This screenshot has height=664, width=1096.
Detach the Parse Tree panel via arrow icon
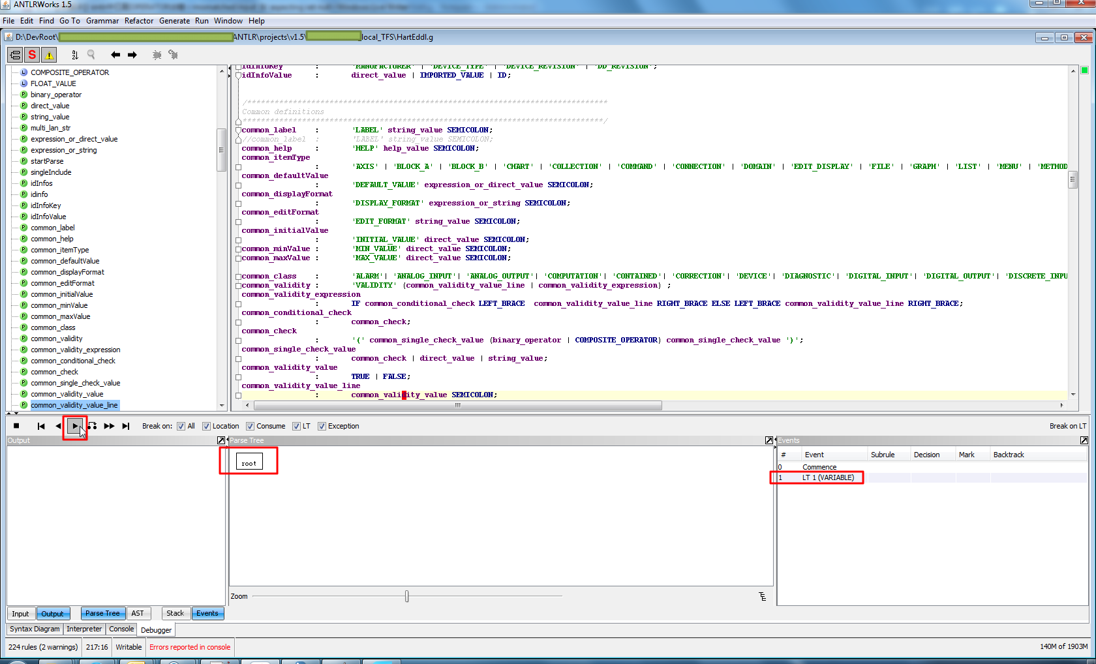pyautogui.click(x=769, y=440)
